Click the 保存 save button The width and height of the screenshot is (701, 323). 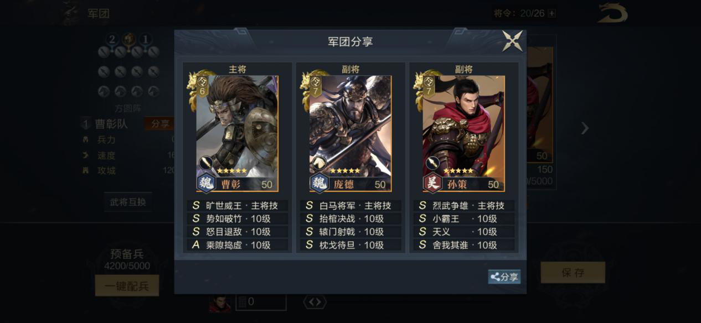click(573, 273)
